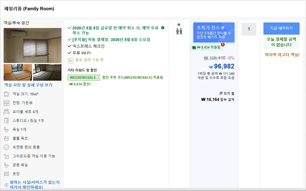Click the 세금 및 수수료 포함 요금 text
This screenshot has width=306, height=191.
tap(216, 78)
